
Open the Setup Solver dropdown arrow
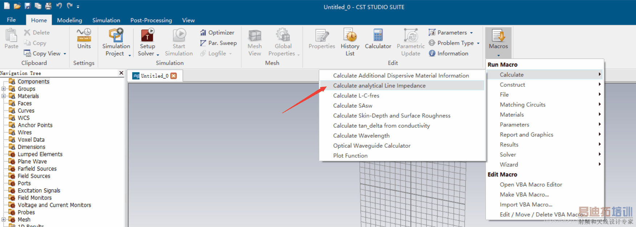tap(158, 55)
